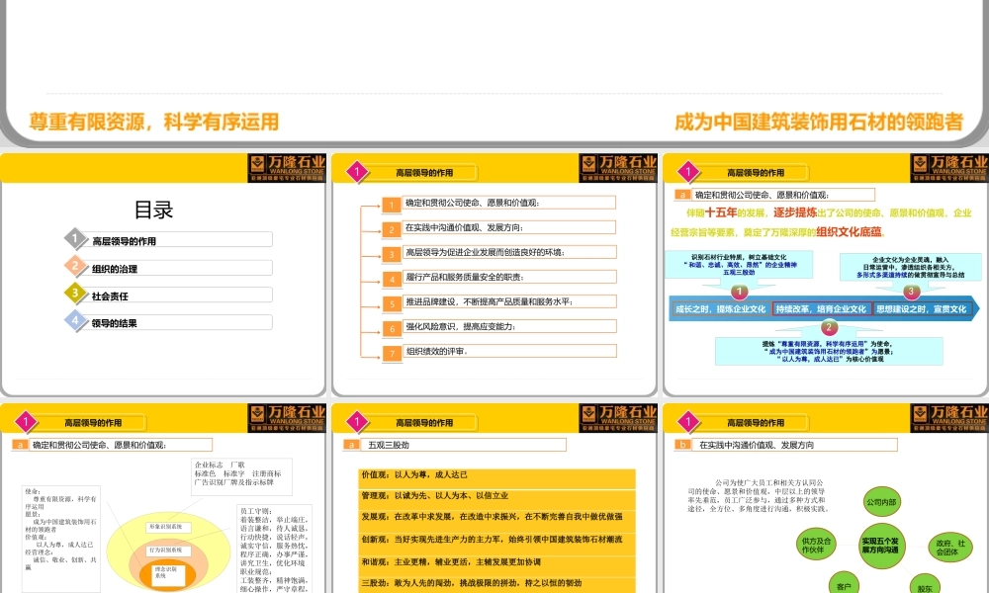The image size is (989, 593).
Task: Click the red circle 1 above 成长之时
Action: point(739,292)
